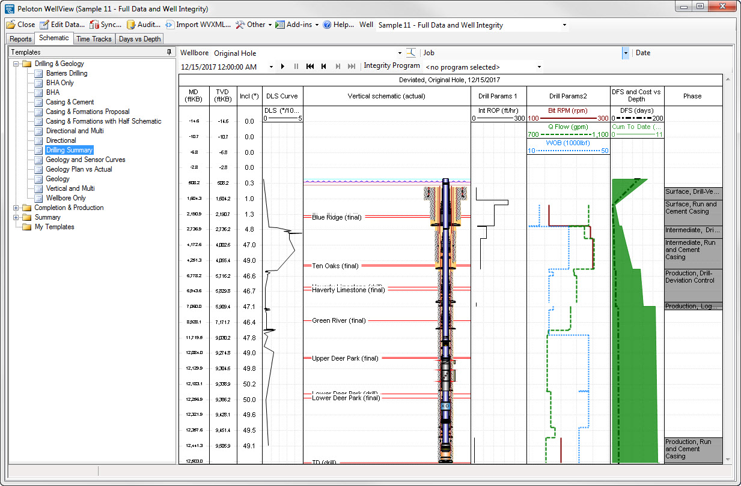Open the Integrity Program dropdown
The image size is (741, 486).
539,67
